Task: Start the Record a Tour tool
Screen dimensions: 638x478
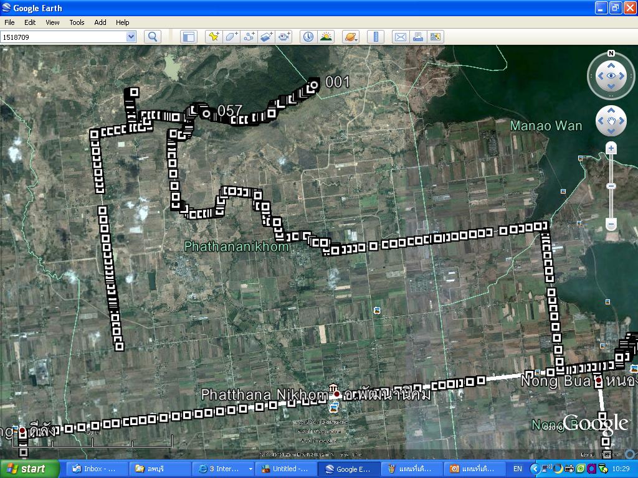Action: click(285, 37)
